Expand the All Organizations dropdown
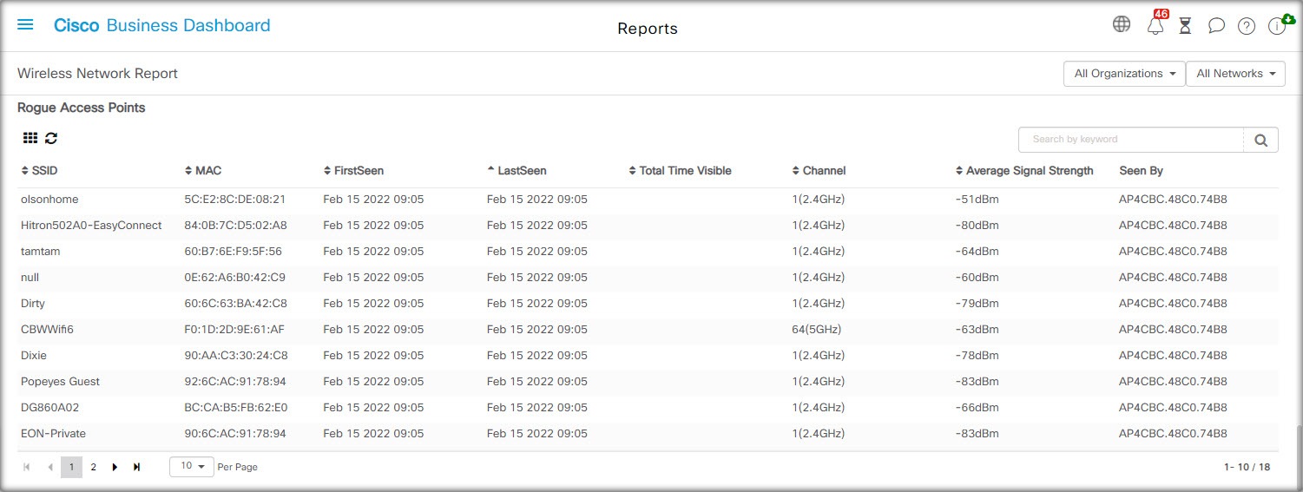This screenshot has height=492, width=1303. (x=1124, y=74)
